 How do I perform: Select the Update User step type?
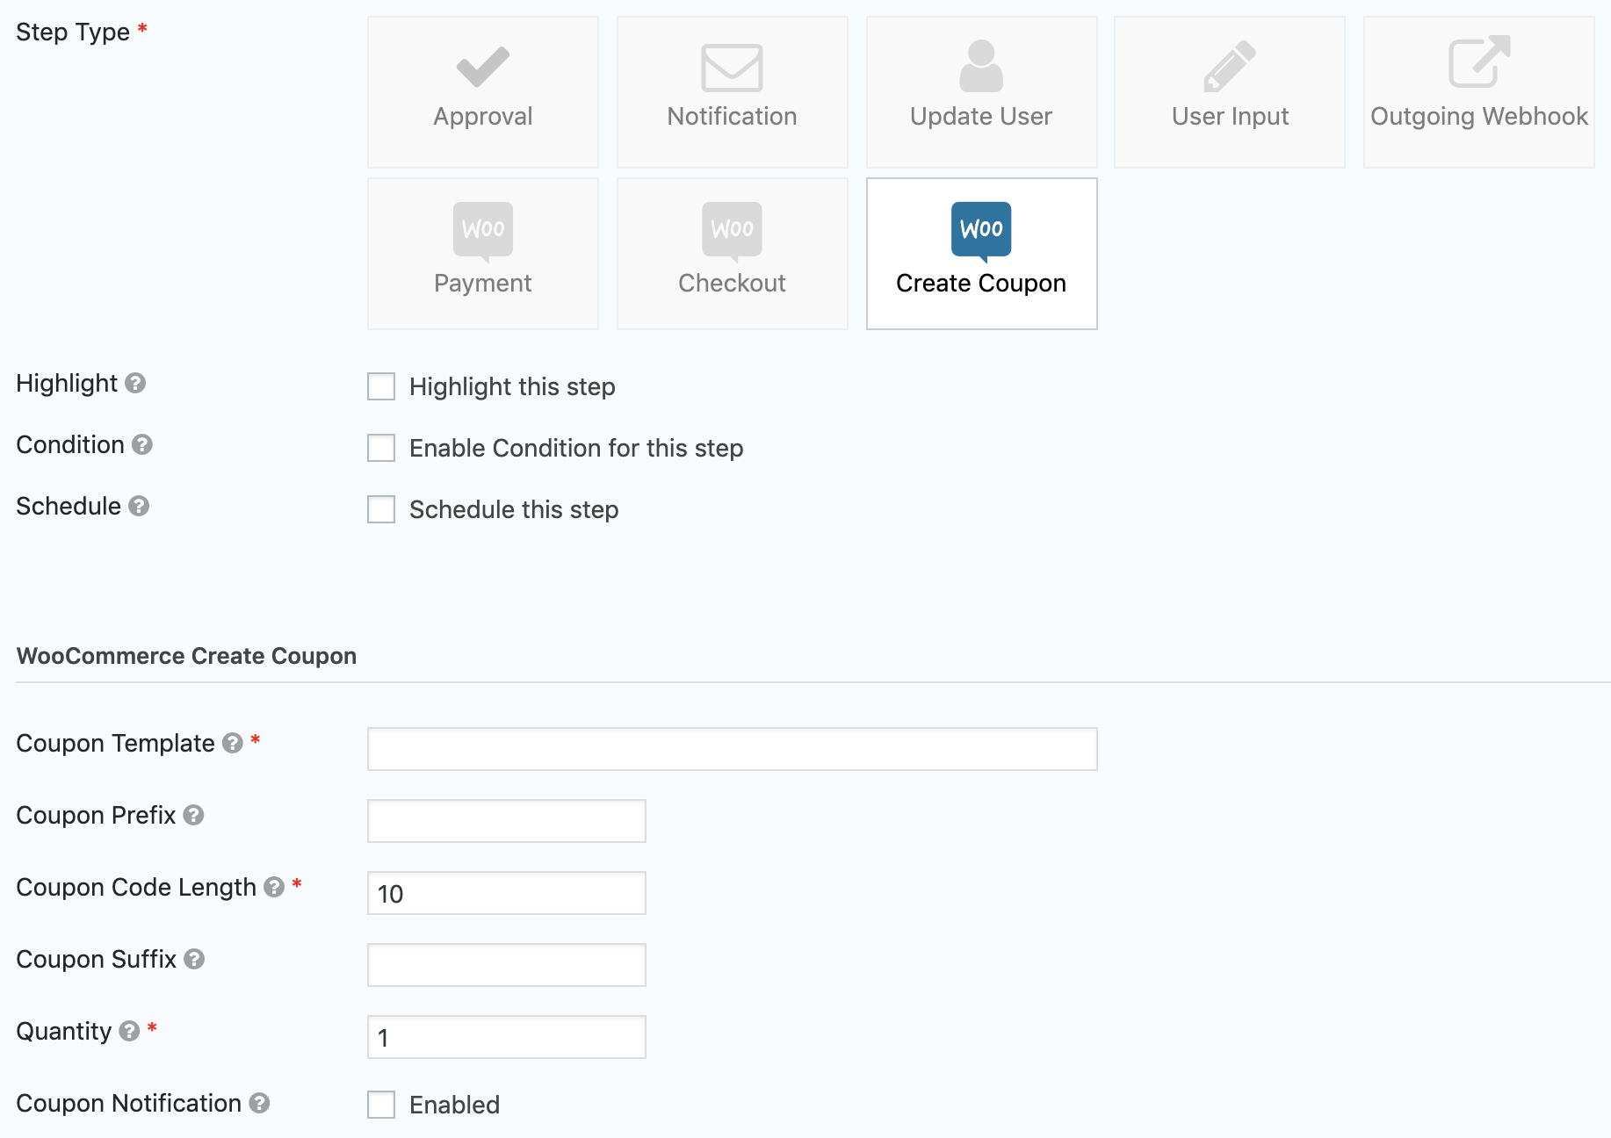point(981,91)
